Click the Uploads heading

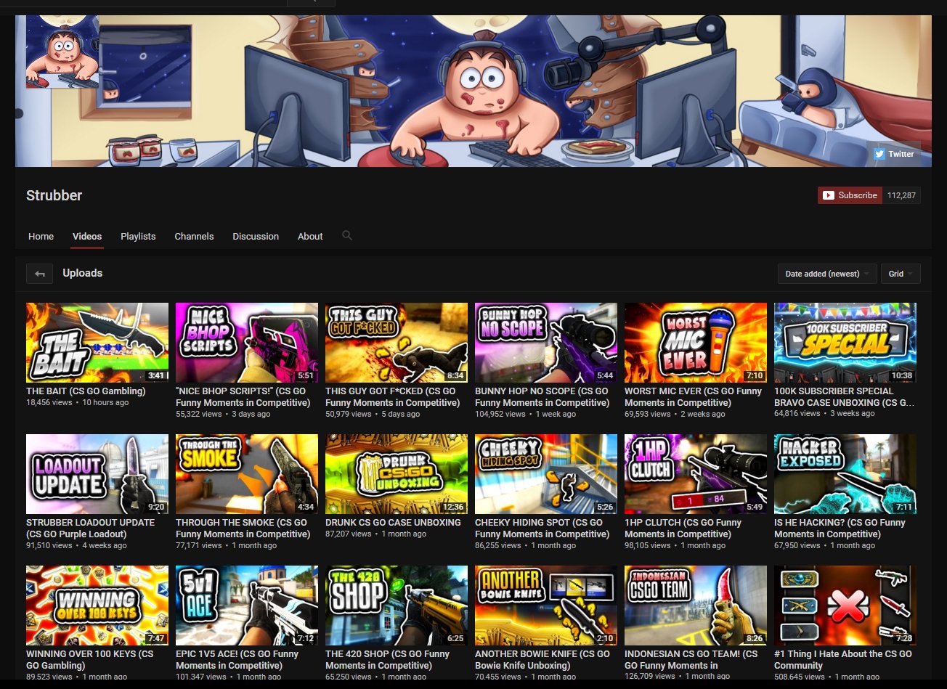82,273
